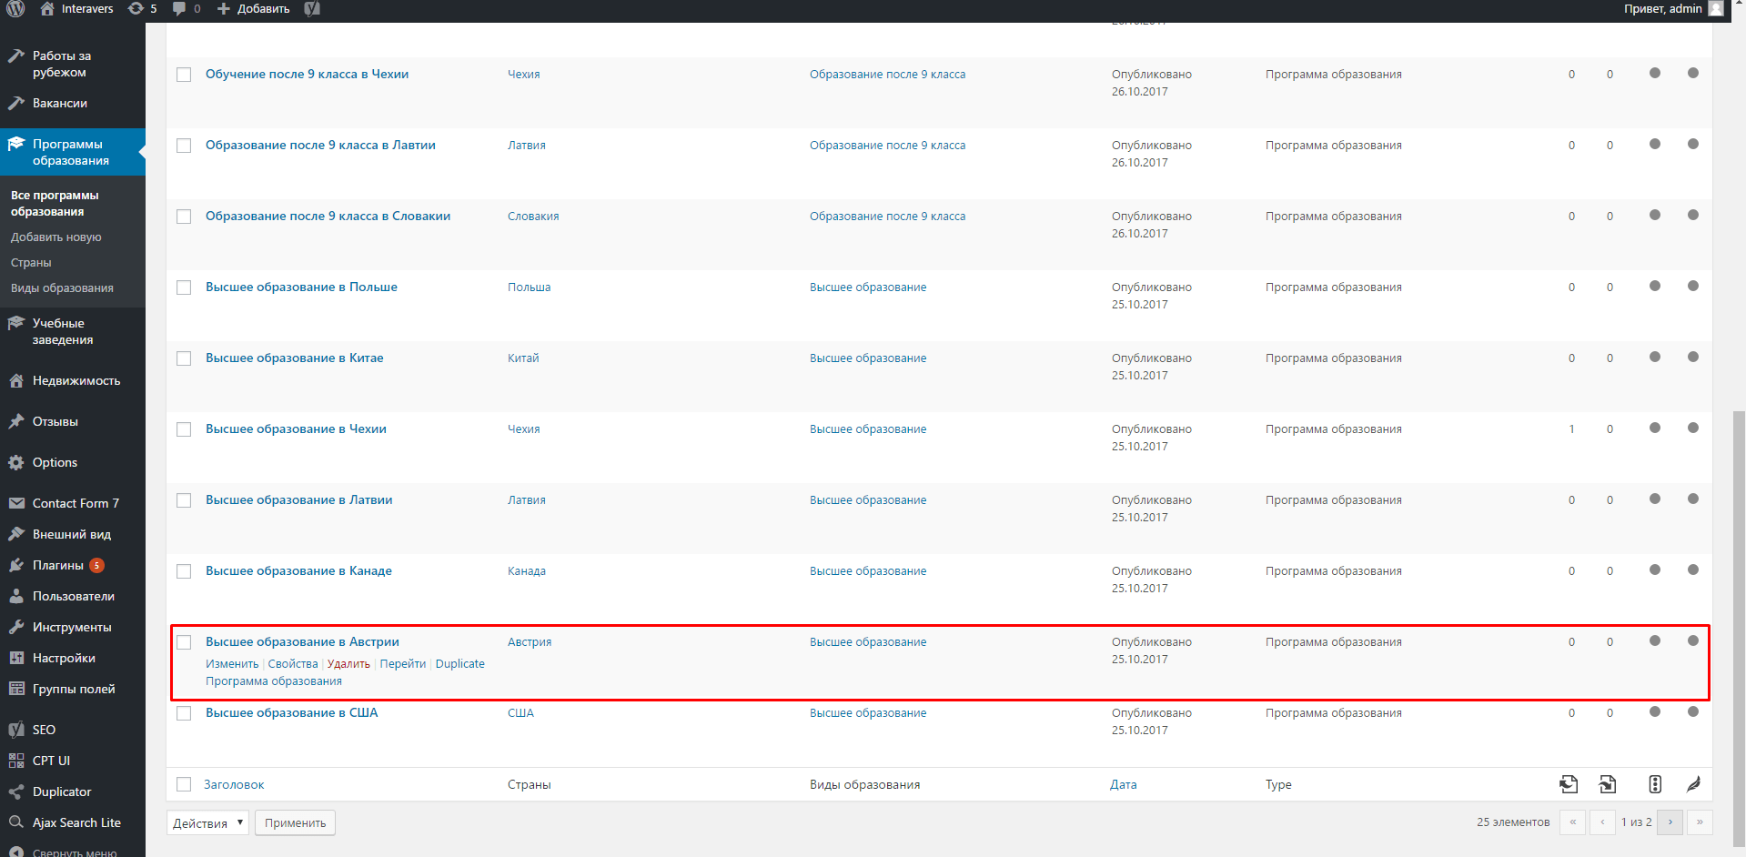
Task: Open the Действия bulk actions dropdown
Action: pos(207,822)
